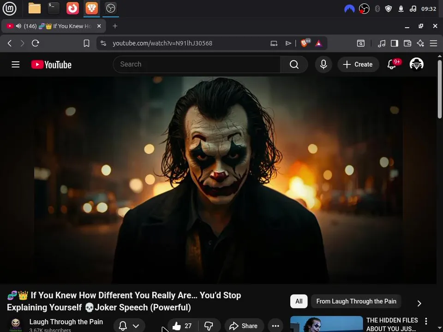This screenshot has height=332, width=443.
Task: Go back to the previous page
Action: click(9, 43)
